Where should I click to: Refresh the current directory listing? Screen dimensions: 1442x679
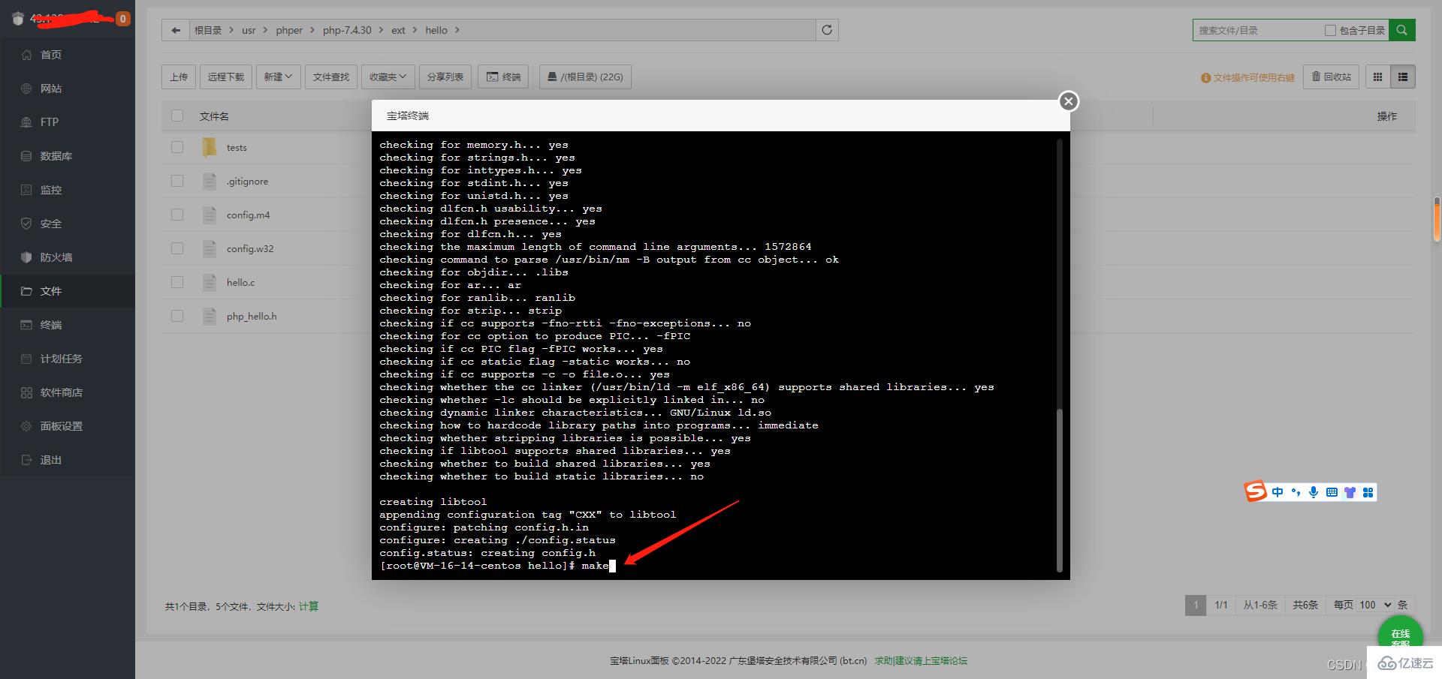tap(827, 30)
